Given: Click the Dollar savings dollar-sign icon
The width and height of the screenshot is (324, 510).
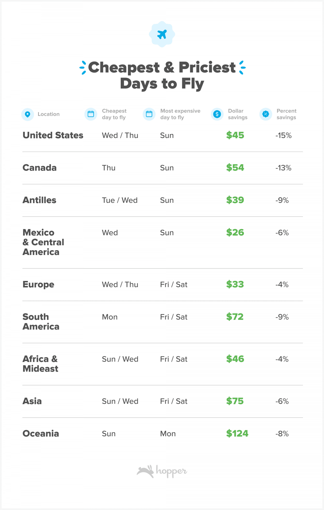Looking at the screenshot, I should click(x=217, y=114).
